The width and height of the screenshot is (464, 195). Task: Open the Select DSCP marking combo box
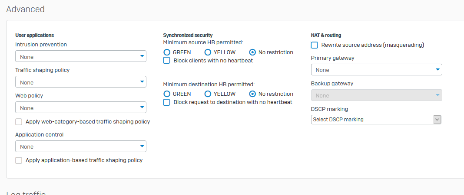click(x=376, y=120)
